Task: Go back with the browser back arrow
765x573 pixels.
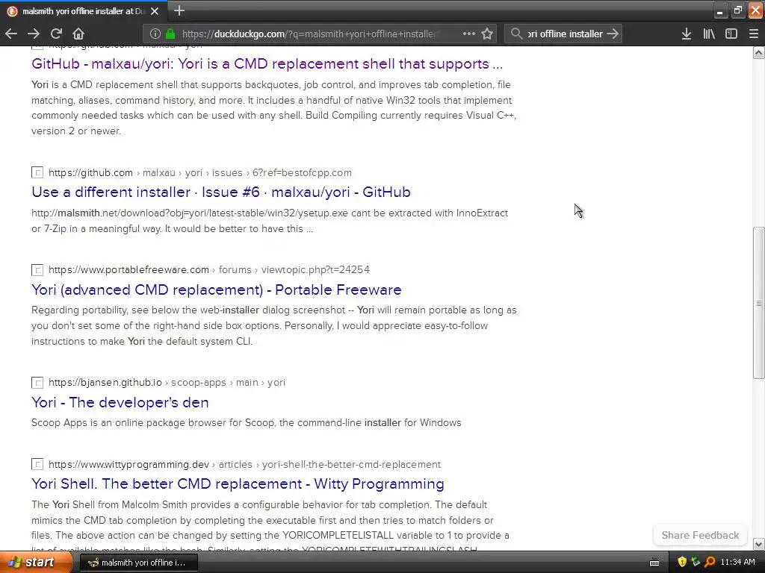Action: (x=11, y=34)
